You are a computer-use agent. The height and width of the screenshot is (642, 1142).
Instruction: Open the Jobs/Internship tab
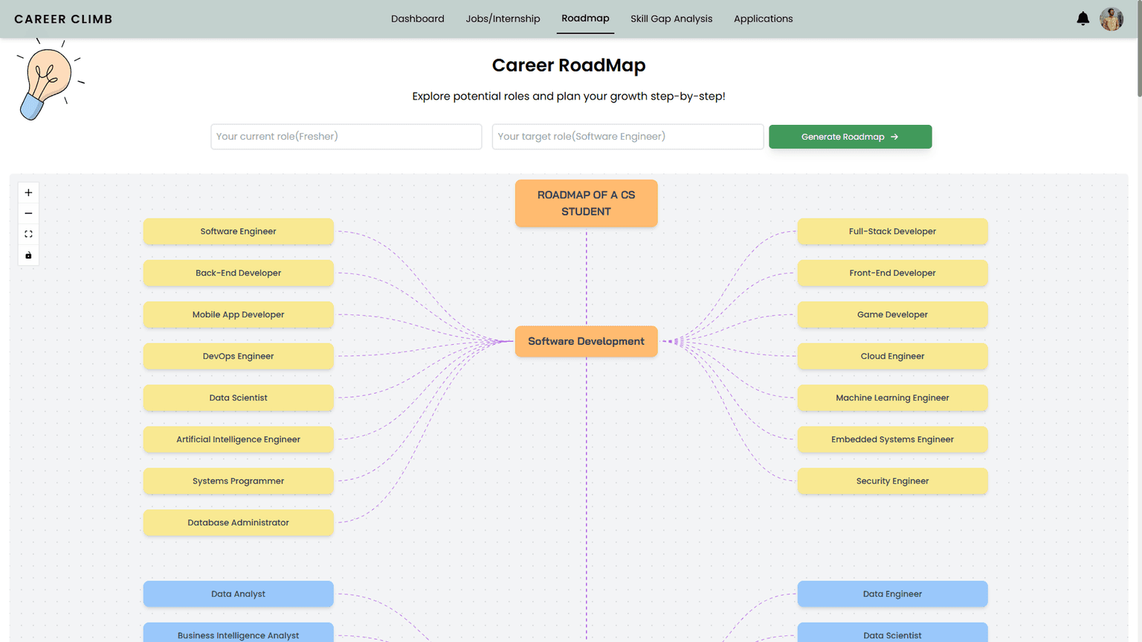(x=503, y=19)
